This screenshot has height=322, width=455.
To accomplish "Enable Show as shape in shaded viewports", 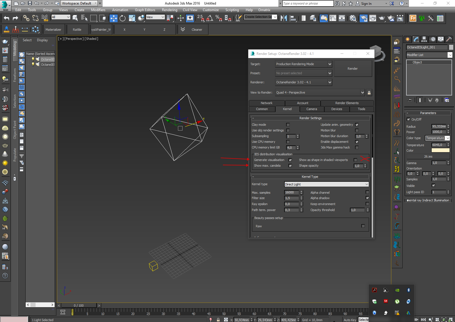I will click(x=355, y=160).
